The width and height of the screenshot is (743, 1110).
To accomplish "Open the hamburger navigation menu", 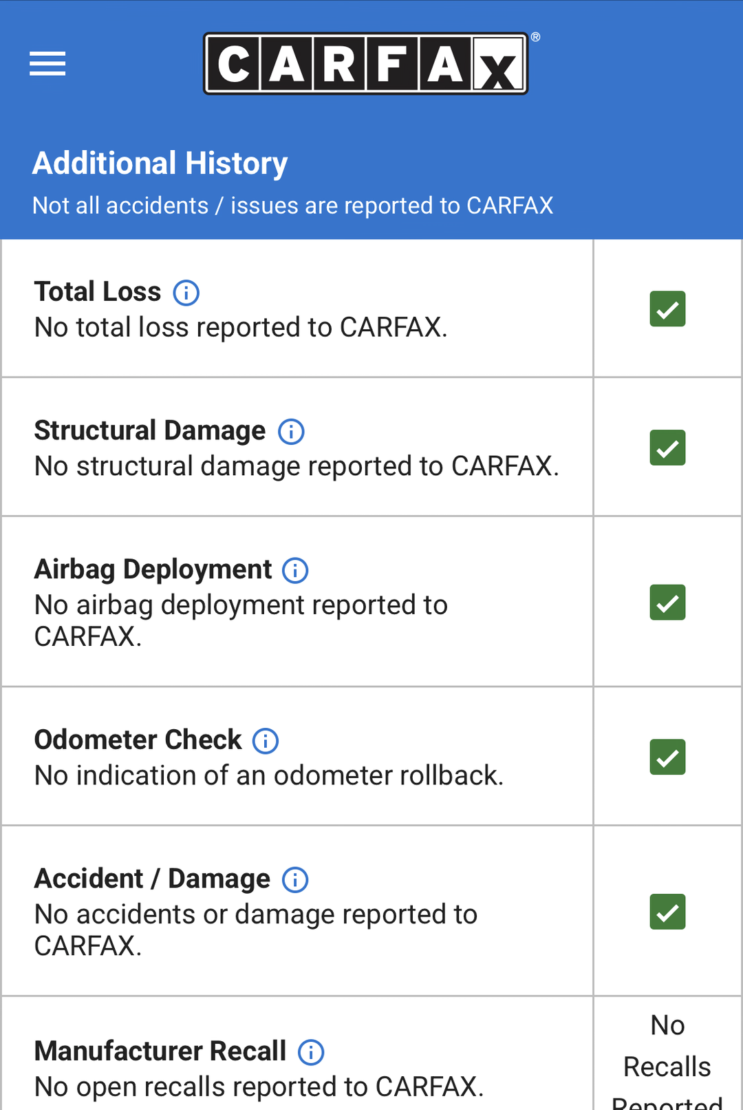I will click(47, 64).
